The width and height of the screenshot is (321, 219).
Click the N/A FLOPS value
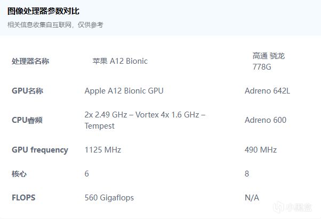click(252, 198)
